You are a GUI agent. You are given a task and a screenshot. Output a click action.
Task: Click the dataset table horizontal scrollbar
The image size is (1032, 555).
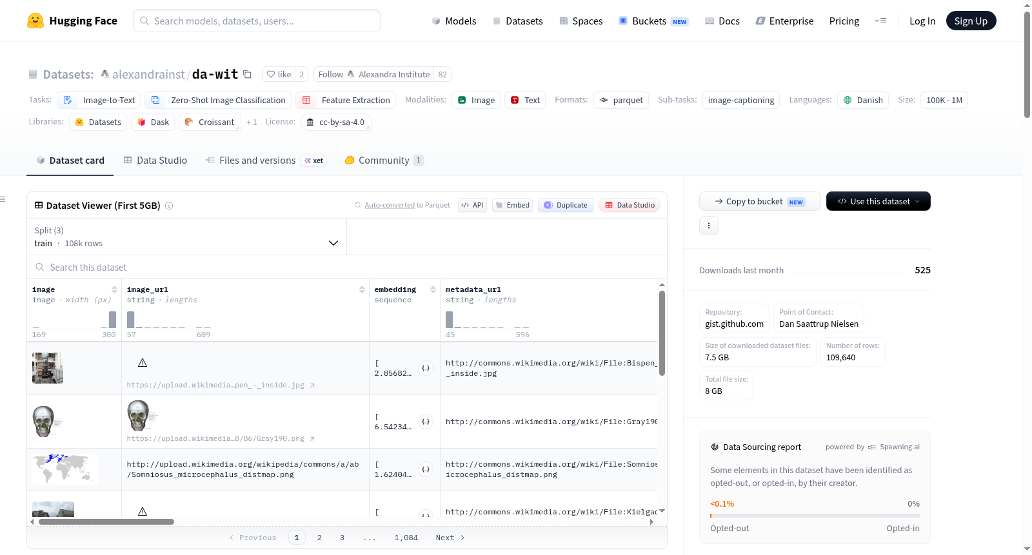point(106,521)
